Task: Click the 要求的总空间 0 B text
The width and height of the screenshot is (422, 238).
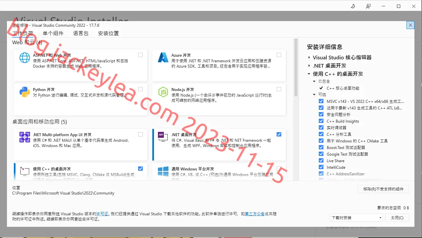Action: (x=393, y=208)
